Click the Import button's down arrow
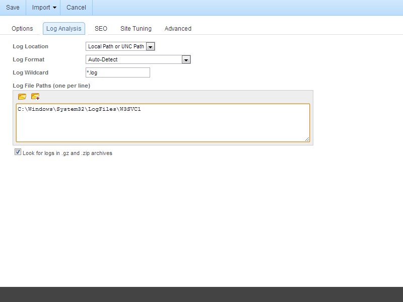Screen dimensions: 403x302 click(x=54, y=8)
